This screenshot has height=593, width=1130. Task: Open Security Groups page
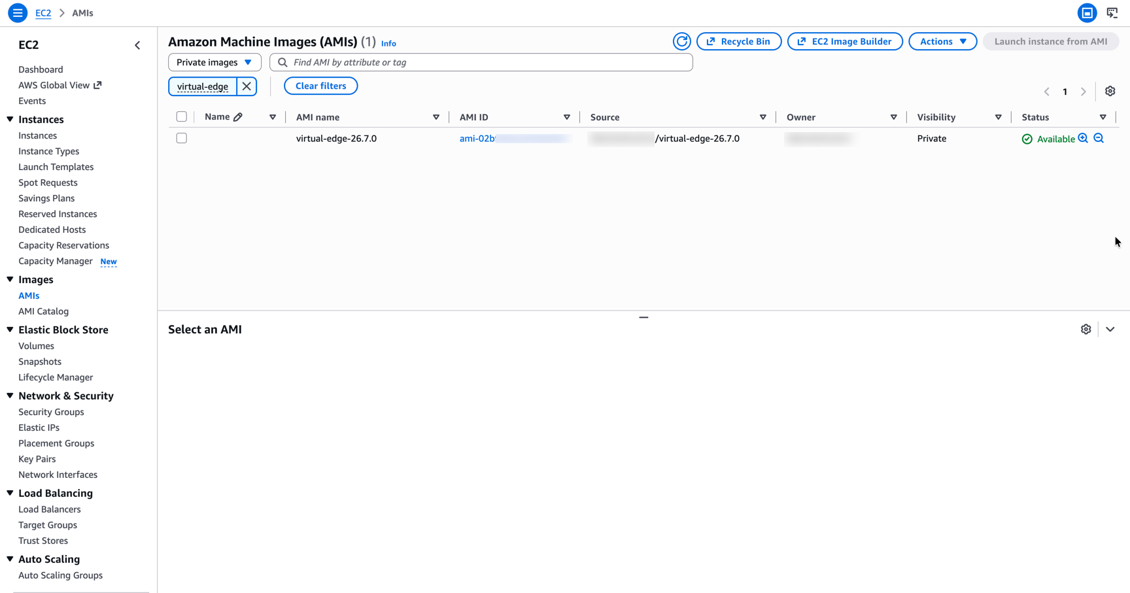tap(51, 412)
